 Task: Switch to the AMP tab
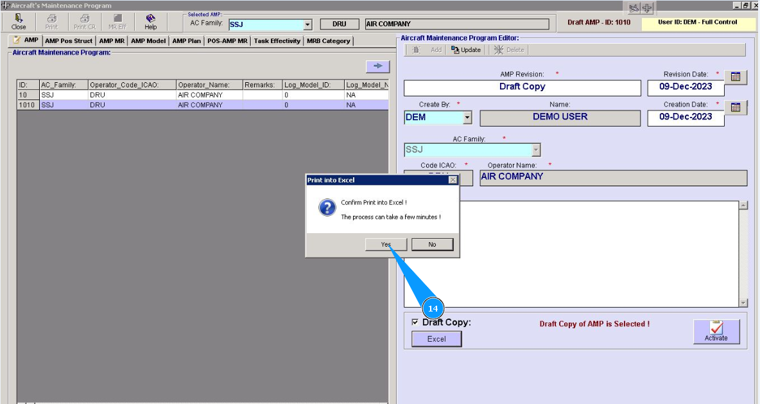coord(26,40)
